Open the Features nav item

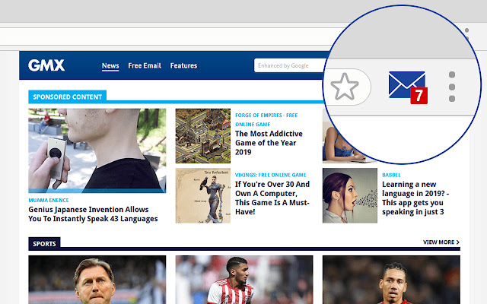click(183, 66)
